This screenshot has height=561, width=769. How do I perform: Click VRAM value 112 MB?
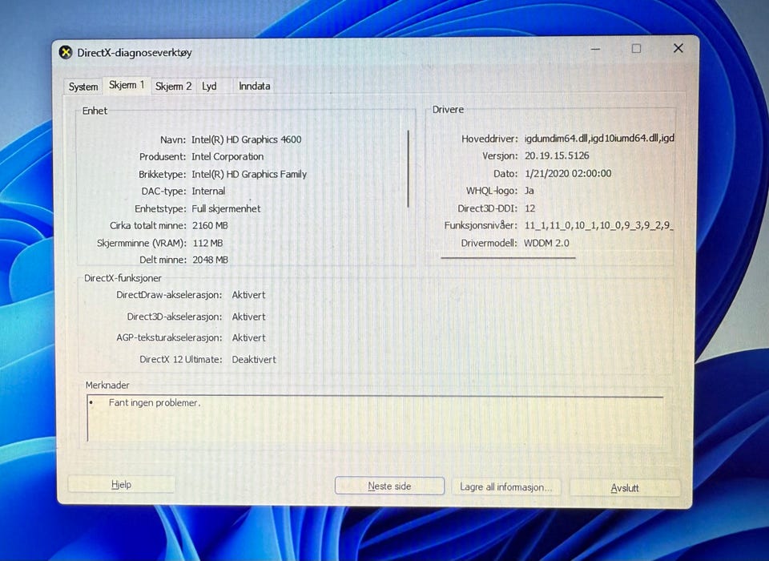[x=207, y=243]
